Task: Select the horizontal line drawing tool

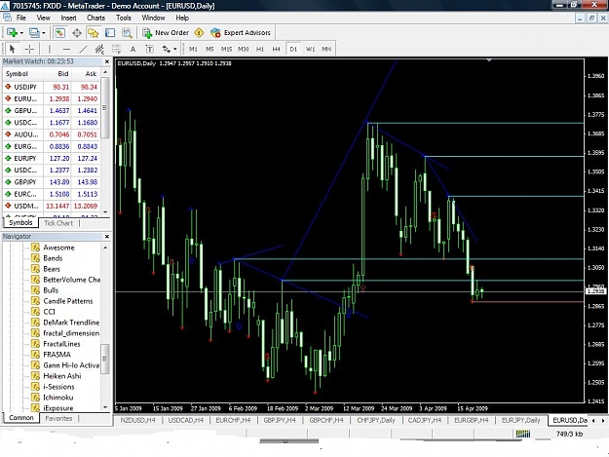Action: click(66, 49)
